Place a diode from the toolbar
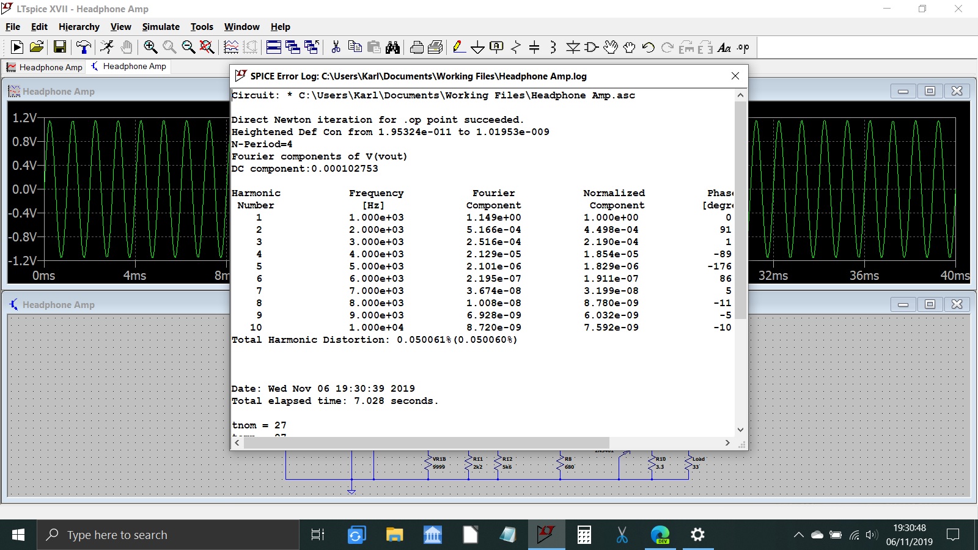The image size is (978, 550). coord(573,47)
